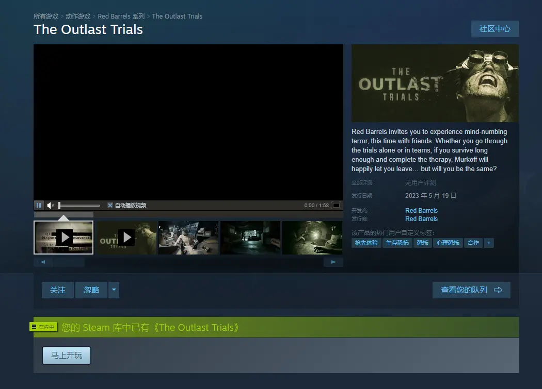
Task: Select the 生存恐怖 tag
Action: pos(397,243)
